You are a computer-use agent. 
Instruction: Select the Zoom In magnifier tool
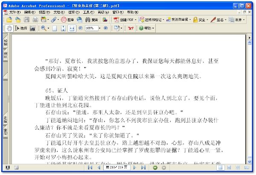coord(44,28)
